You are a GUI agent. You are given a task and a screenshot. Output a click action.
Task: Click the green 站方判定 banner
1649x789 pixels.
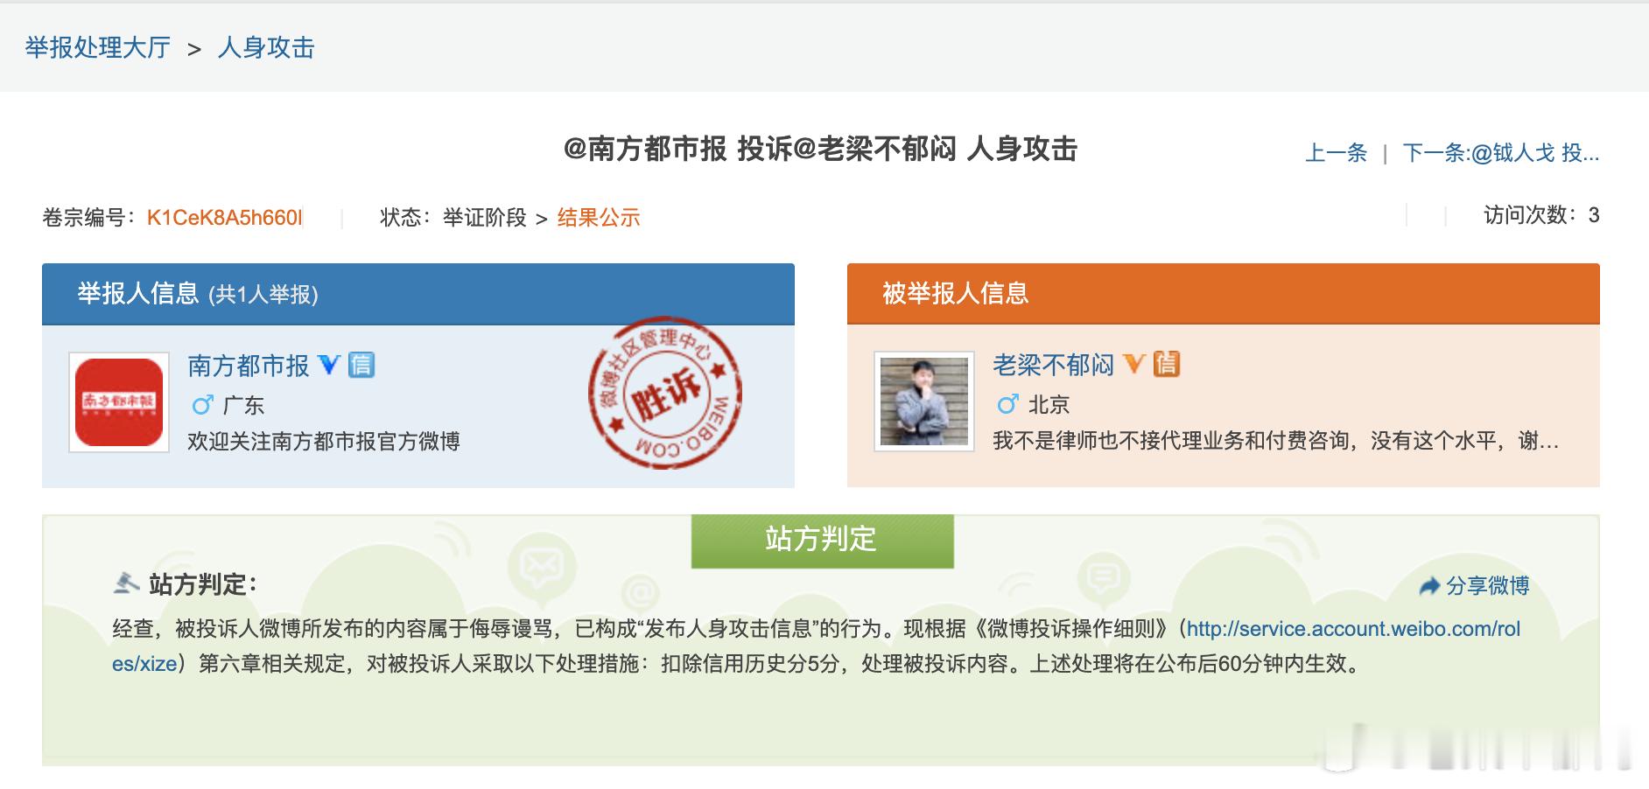pyautogui.click(x=822, y=541)
